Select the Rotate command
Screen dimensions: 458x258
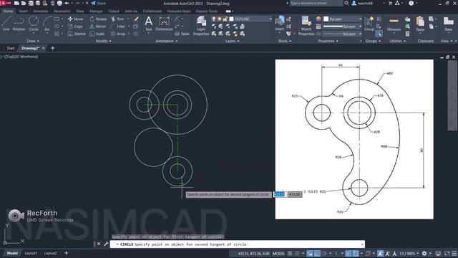98,19
